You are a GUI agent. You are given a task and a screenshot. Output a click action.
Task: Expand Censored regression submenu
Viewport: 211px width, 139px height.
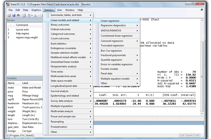click(116, 41)
